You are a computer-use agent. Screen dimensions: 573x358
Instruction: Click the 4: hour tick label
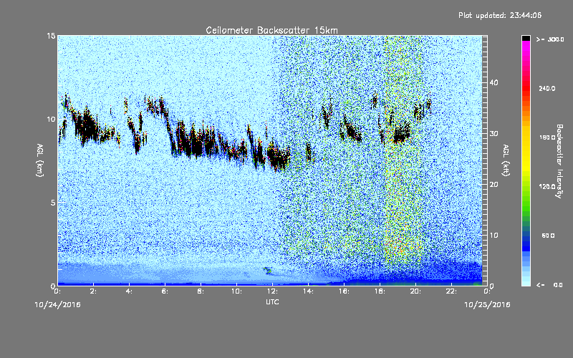point(129,291)
